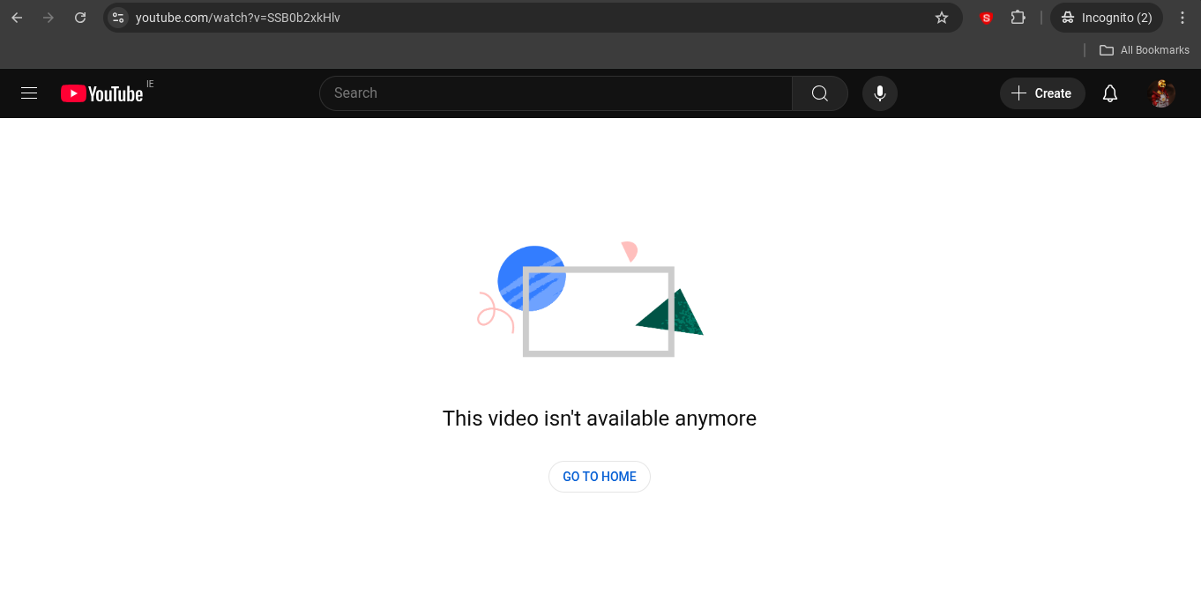Viewport: 1201px width, 593px height.
Task: Reload the page
Action: pos(80,18)
